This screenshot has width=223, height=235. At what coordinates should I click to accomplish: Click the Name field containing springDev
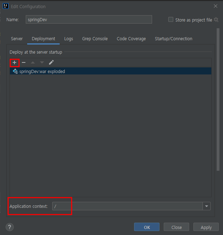pyautogui.click(x=89, y=19)
